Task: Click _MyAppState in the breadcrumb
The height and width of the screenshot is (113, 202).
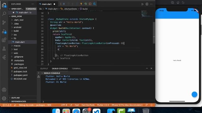Action: tap(70, 9)
